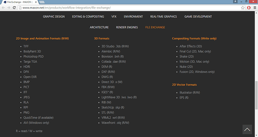
Task: Click the 'Open EXR' list entry
Action: pos(30,77)
